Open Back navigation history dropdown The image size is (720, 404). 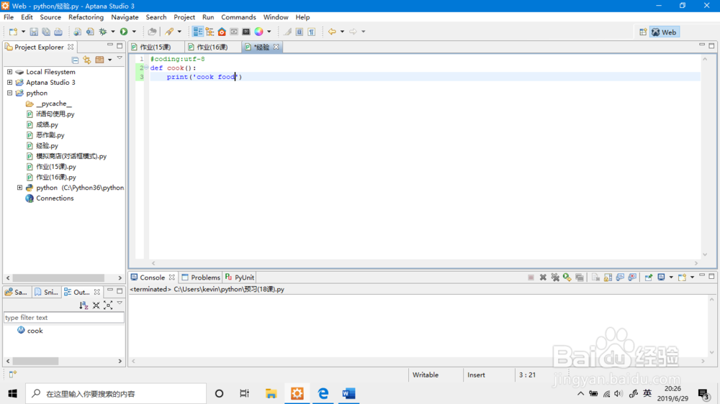342,32
